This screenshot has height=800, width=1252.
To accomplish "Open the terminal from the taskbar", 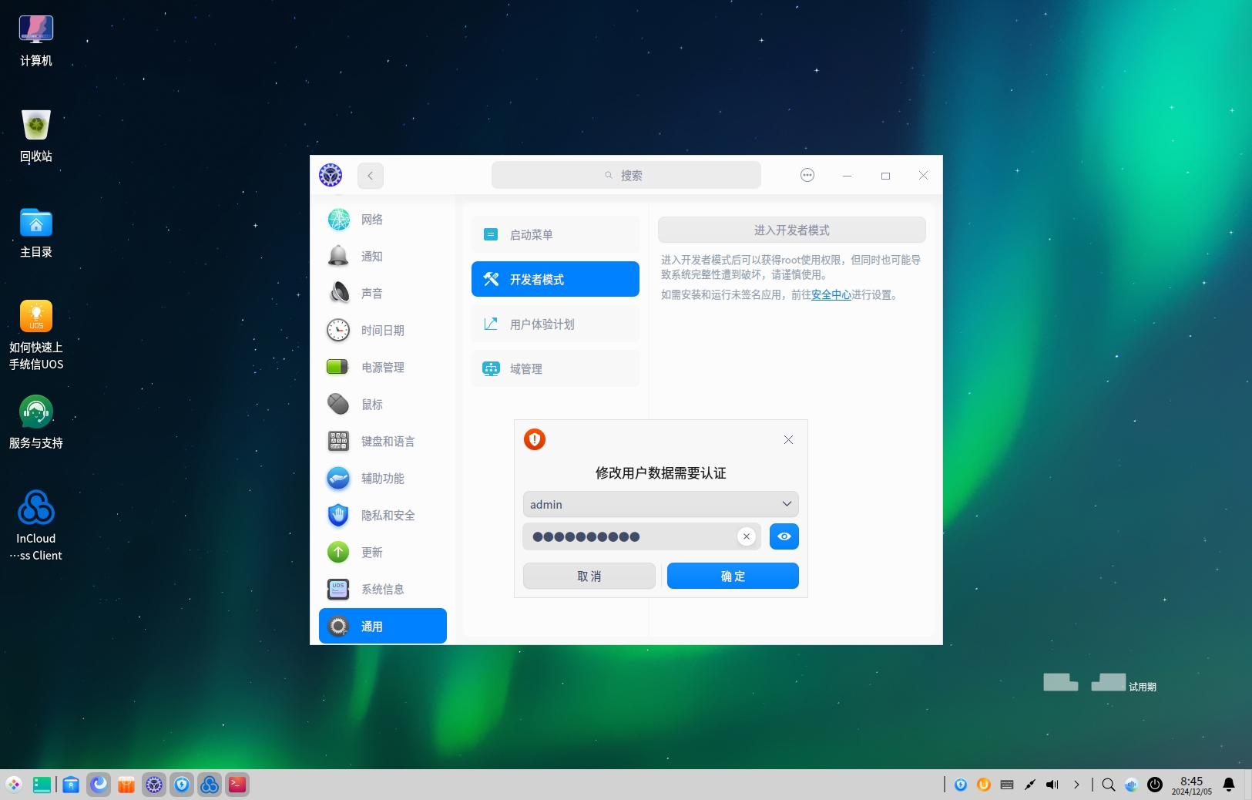I will [x=237, y=785].
